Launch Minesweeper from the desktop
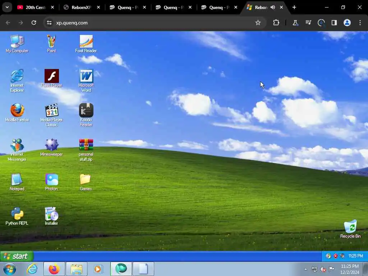368x276 pixels. pyautogui.click(x=51, y=147)
